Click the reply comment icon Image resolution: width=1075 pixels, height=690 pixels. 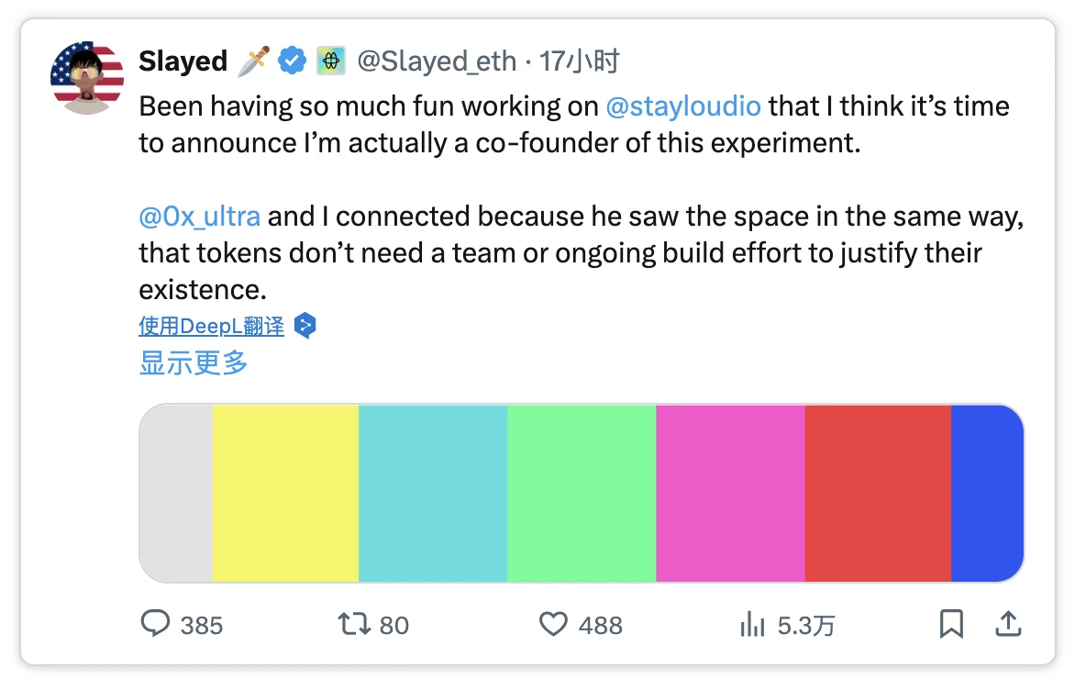tap(156, 625)
